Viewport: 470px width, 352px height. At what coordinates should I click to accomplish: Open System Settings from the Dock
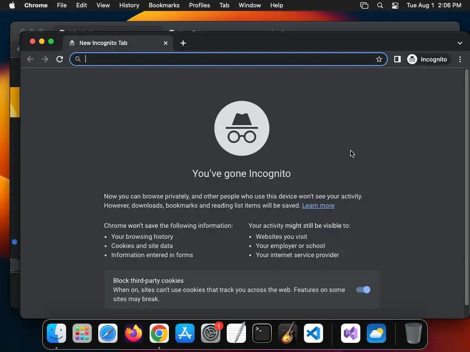click(211, 333)
